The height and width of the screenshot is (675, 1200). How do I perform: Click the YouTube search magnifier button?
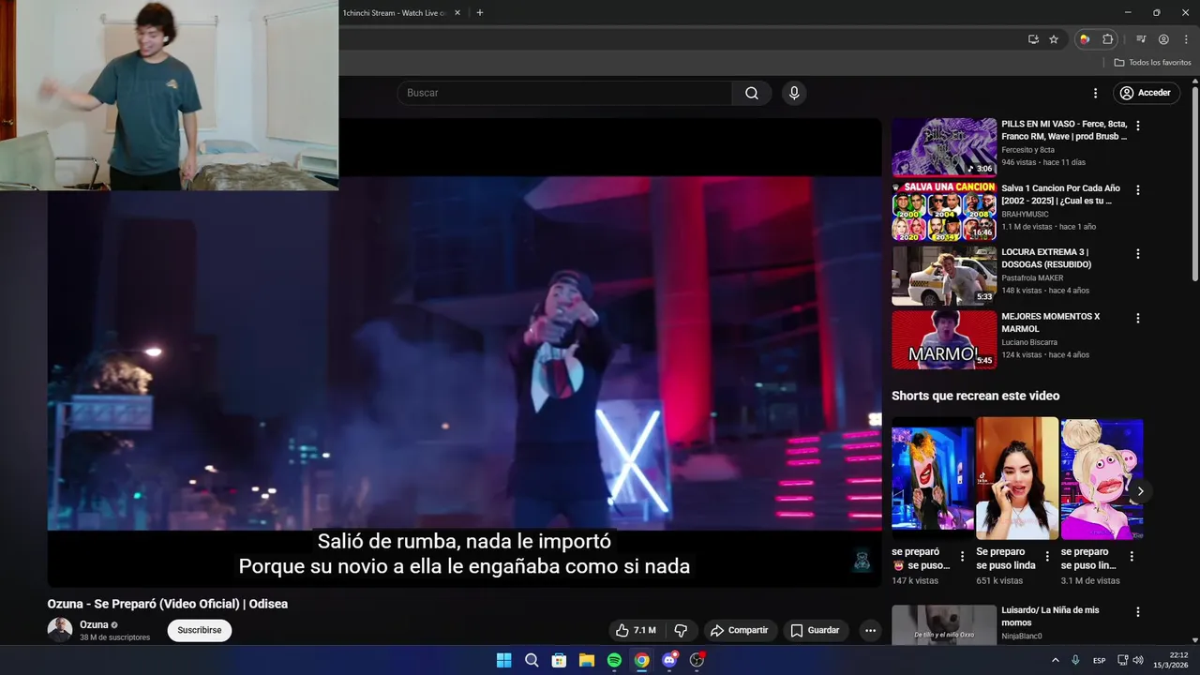(752, 93)
